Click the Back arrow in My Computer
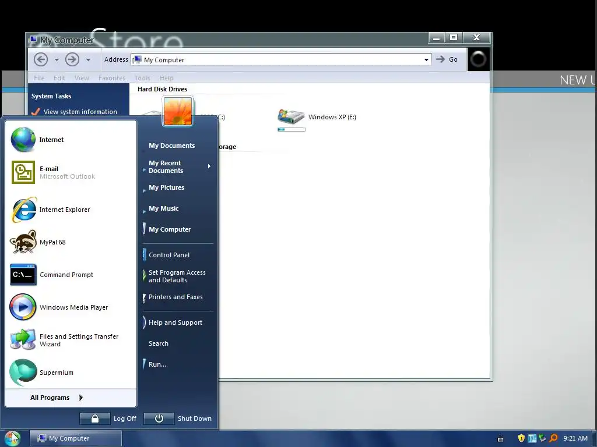The height and width of the screenshot is (447, 597). point(41,60)
